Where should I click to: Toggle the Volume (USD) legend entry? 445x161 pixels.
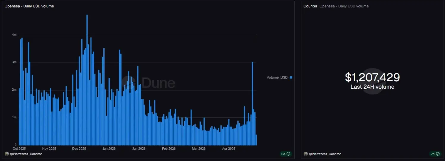pos(279,77)
